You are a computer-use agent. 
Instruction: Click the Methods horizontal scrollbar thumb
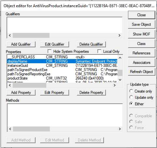[x=31, y=129]
